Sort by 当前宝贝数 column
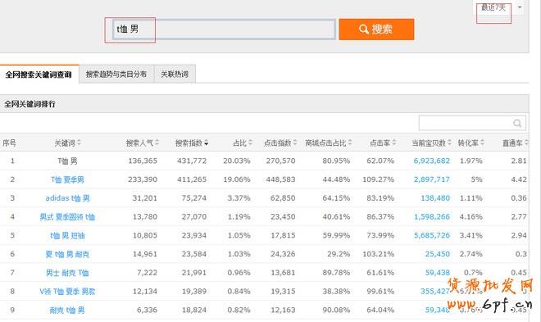 [432, 143]
